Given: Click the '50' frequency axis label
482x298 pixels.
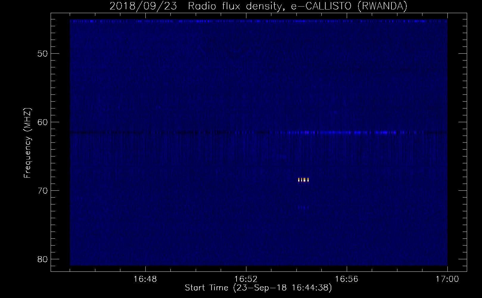Looking at the screenshot, I should (43, 54).
